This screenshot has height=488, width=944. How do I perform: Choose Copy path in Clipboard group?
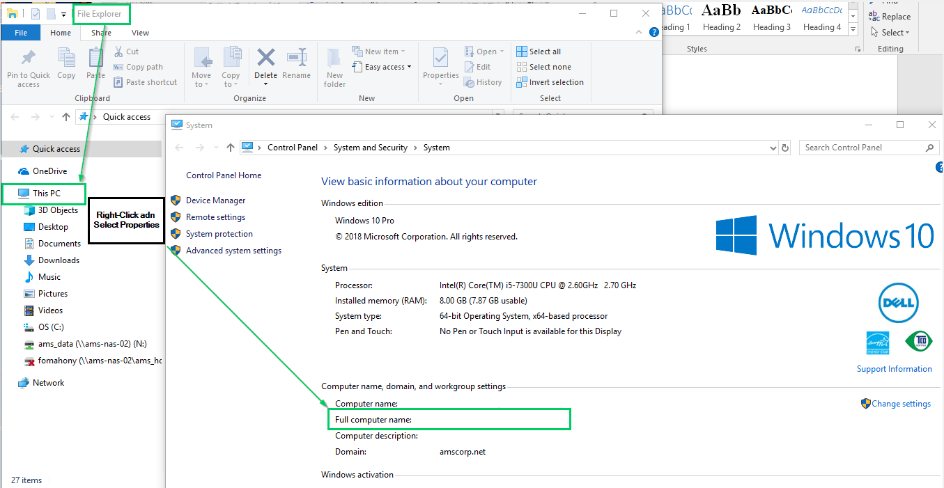pos(138,67)
